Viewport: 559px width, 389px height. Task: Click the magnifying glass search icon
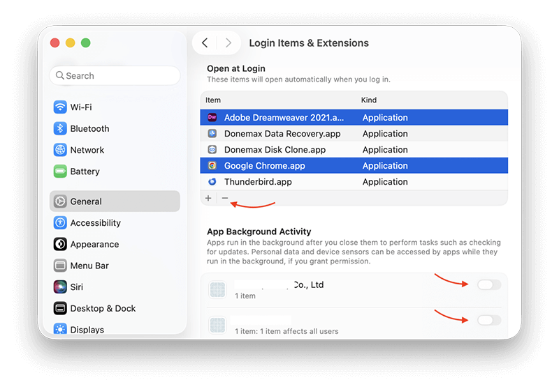point(60,75)
